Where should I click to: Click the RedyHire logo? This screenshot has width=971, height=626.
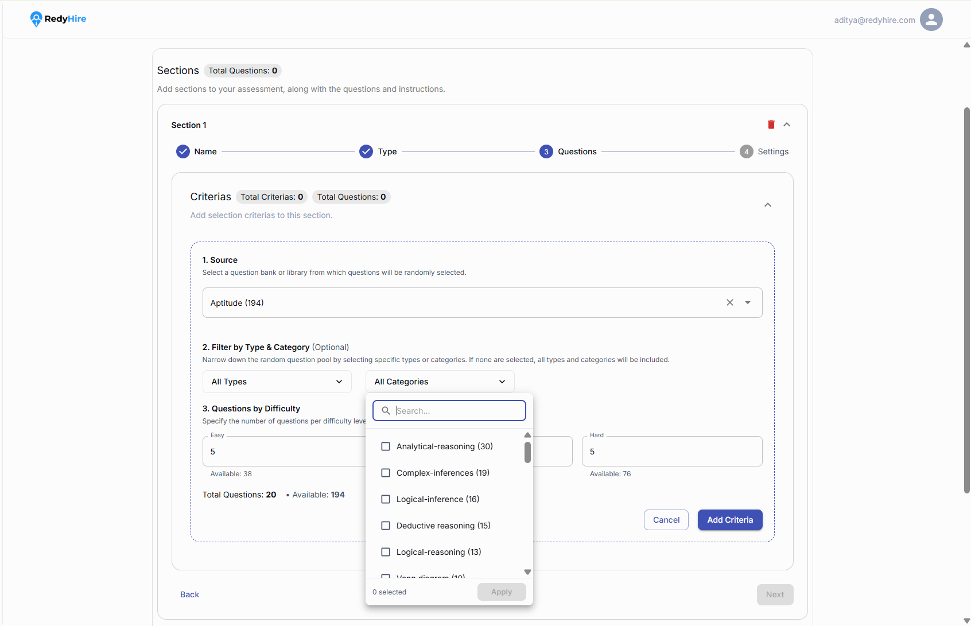pos(58,19)
